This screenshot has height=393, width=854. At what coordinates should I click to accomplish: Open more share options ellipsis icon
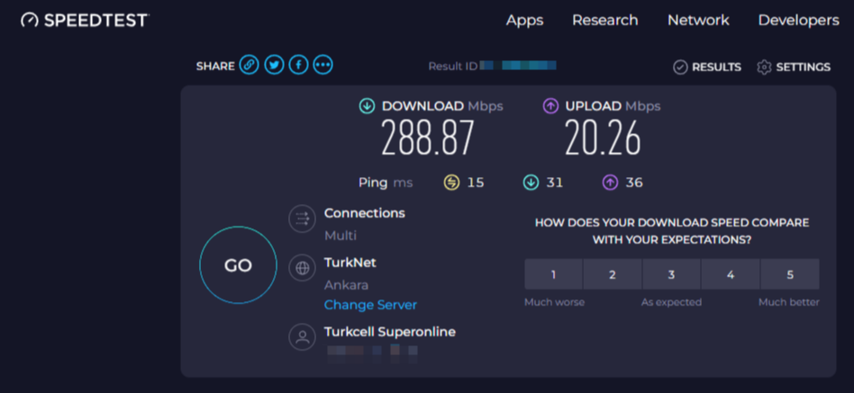323,66
